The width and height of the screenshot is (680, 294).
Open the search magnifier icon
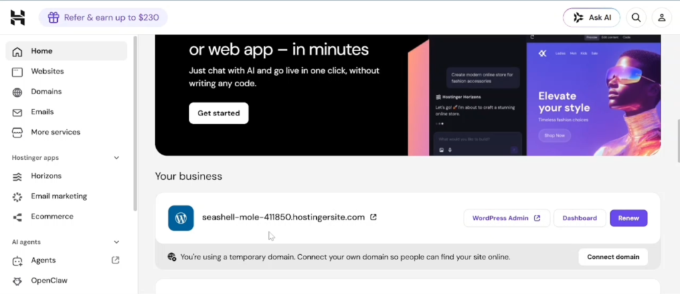[636, 17]
